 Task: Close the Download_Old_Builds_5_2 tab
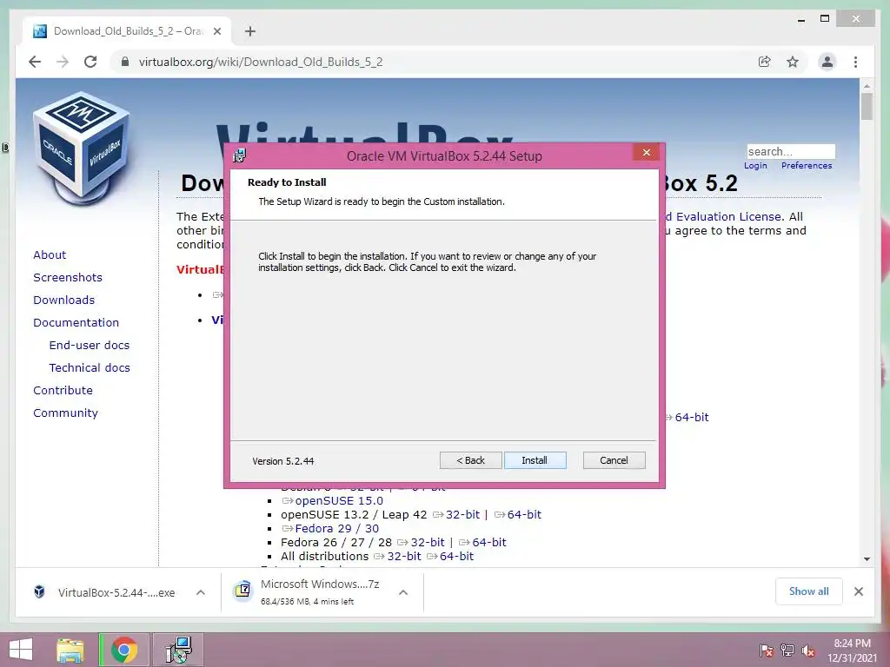[216, 31]
